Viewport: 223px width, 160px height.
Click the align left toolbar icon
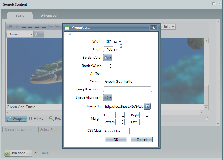click(24, 27)
